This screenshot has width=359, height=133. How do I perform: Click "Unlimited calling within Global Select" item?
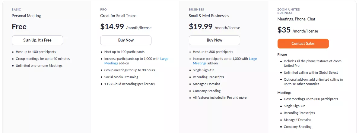pyautogui.click(x=311, y=73)
